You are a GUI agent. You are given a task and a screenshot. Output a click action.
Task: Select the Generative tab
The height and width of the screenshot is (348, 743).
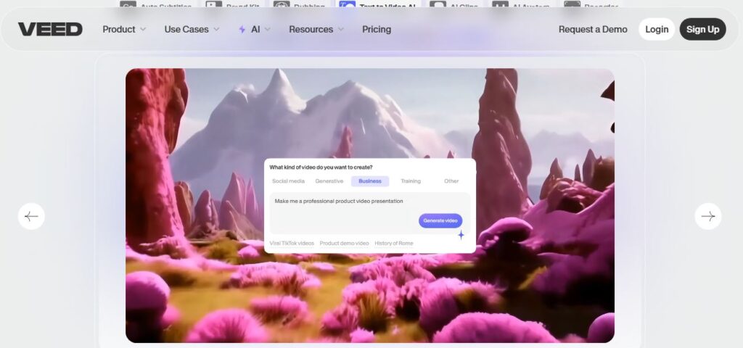(329, 181)
